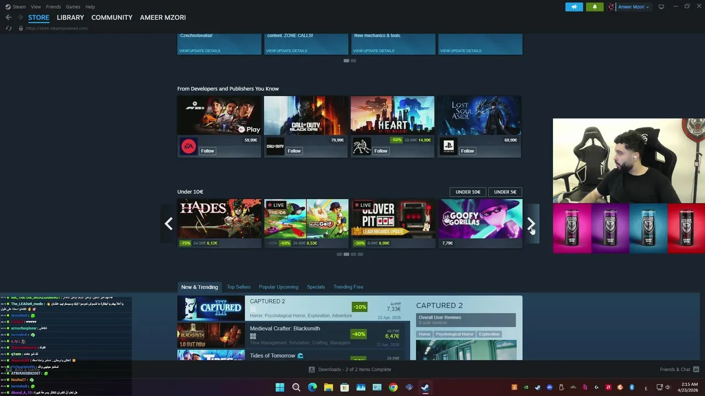Open Call of Duty Black Ops 7 thumbnail
This screenshot has height=396, width=705.
pos(306,116)
